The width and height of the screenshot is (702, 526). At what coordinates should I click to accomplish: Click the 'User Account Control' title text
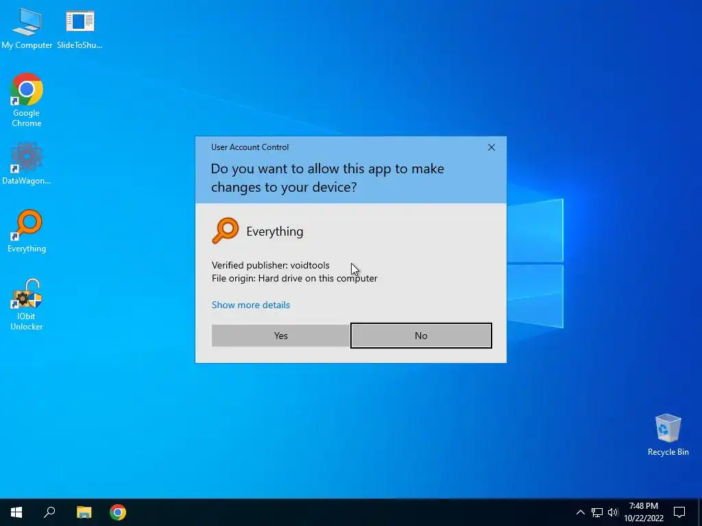250,147
